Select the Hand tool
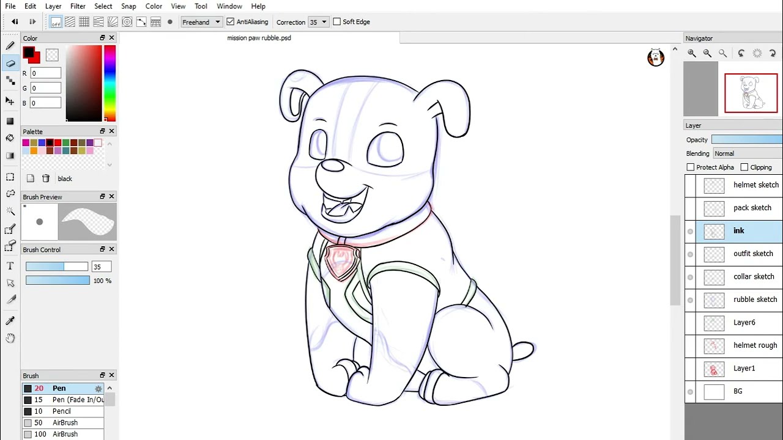Image resolution: width=783 pixels, height=440 pixels. pyautogui.click(x=10, y=338)
